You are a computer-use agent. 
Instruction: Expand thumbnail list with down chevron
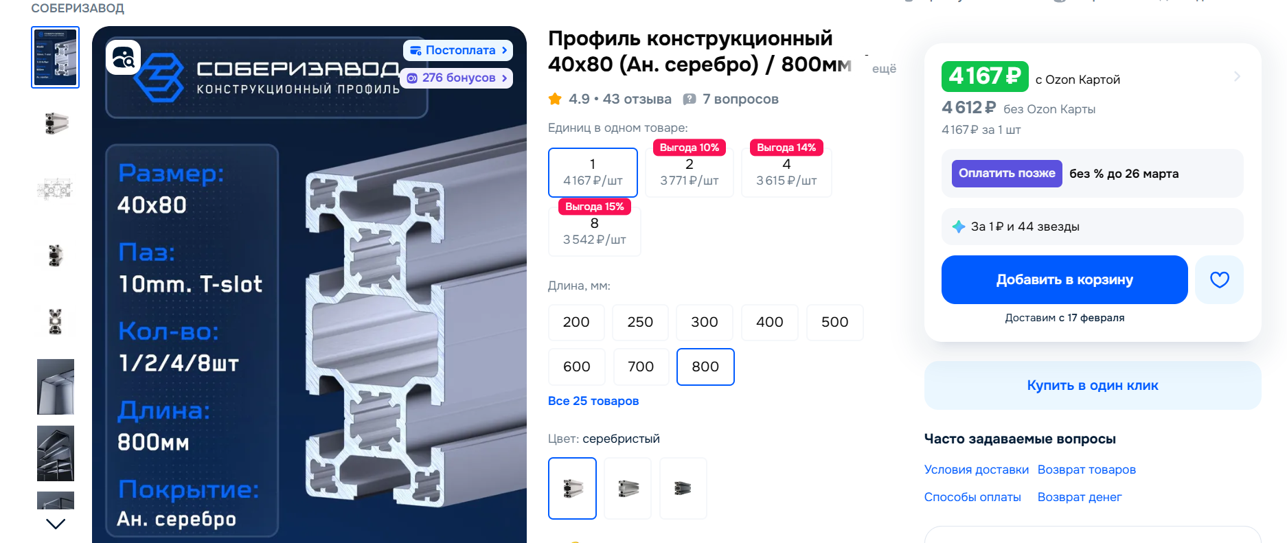tap(56, 524)
